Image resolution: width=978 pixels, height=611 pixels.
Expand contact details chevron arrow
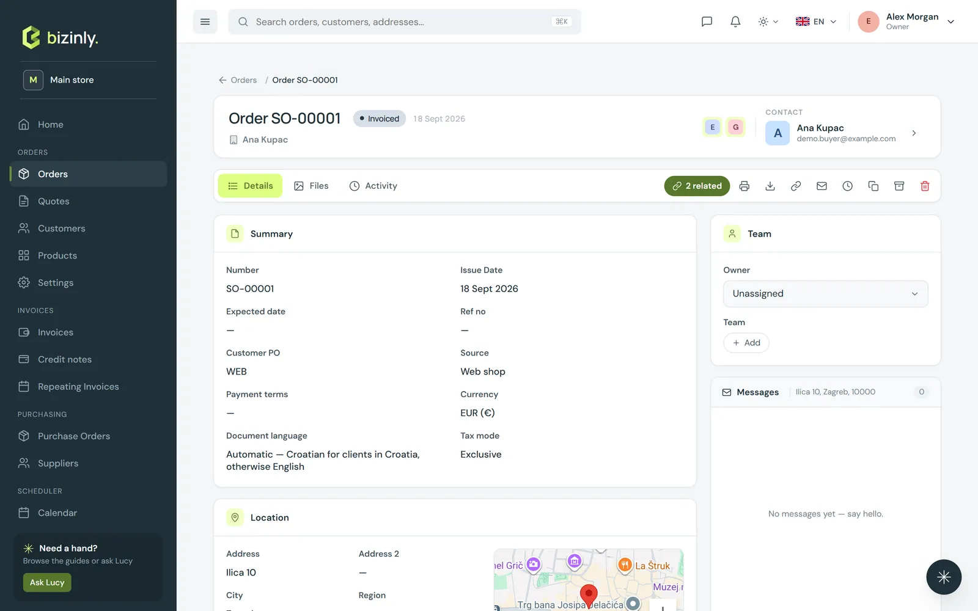point(914,133)
